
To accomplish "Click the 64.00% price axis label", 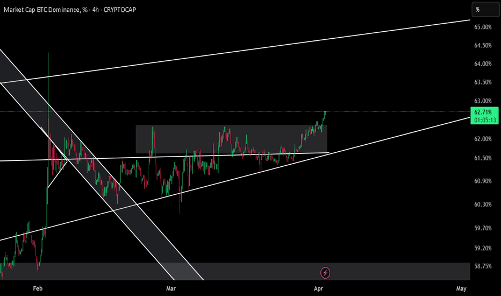I will [483, 64].
